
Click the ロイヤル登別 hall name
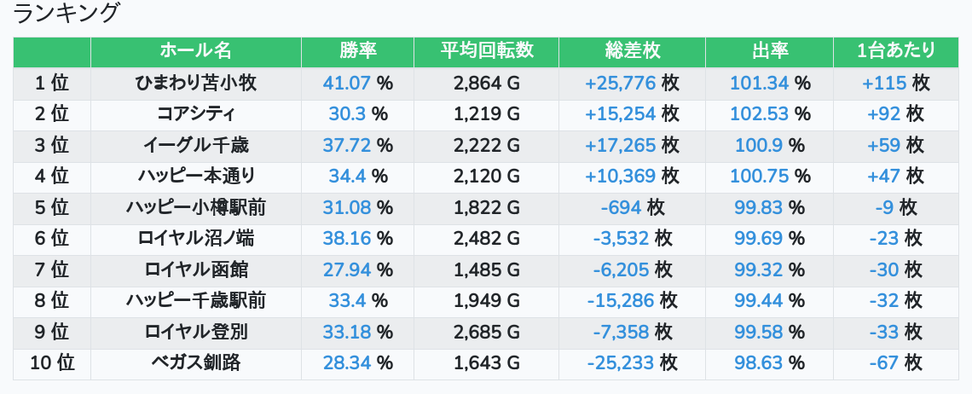196,332
